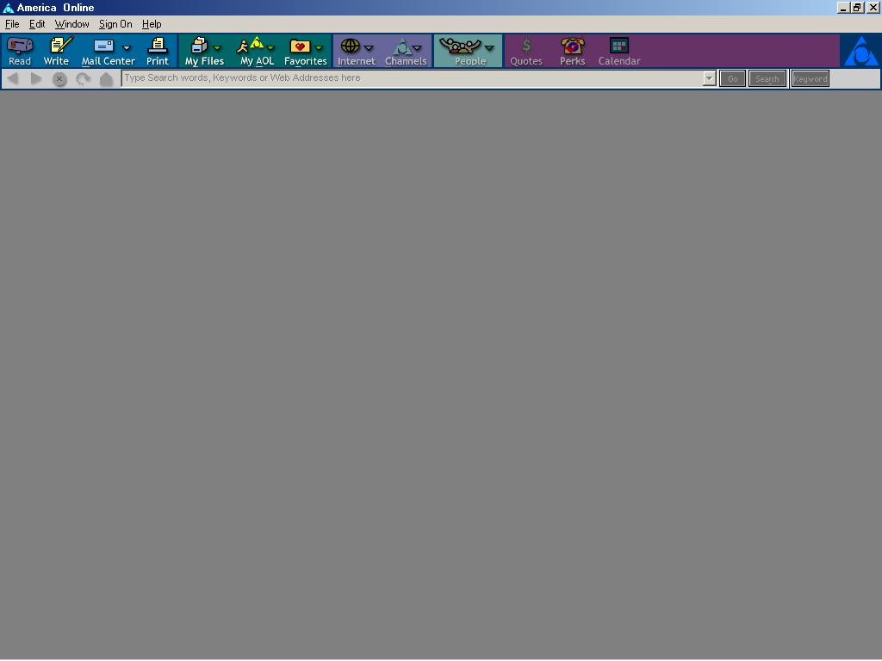Click the search words address field
Viewport: 882px width, 661px height.
click(412, 78)
